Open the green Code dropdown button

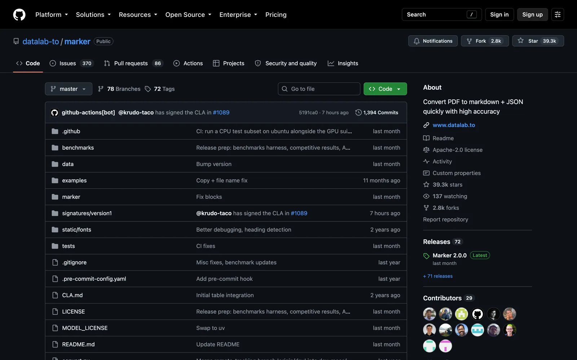pos(385,89)
